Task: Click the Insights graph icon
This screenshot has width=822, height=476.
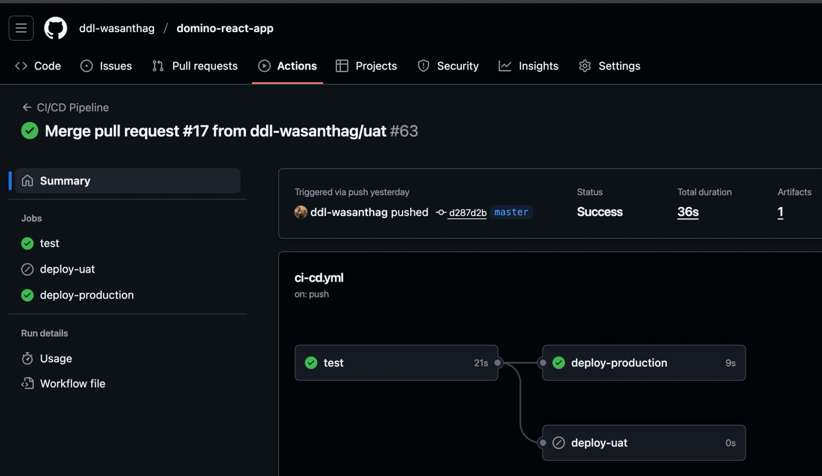Action: click(505, 66)
